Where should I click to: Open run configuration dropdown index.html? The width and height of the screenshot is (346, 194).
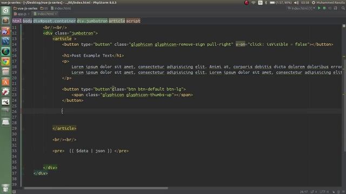(301, 9)
